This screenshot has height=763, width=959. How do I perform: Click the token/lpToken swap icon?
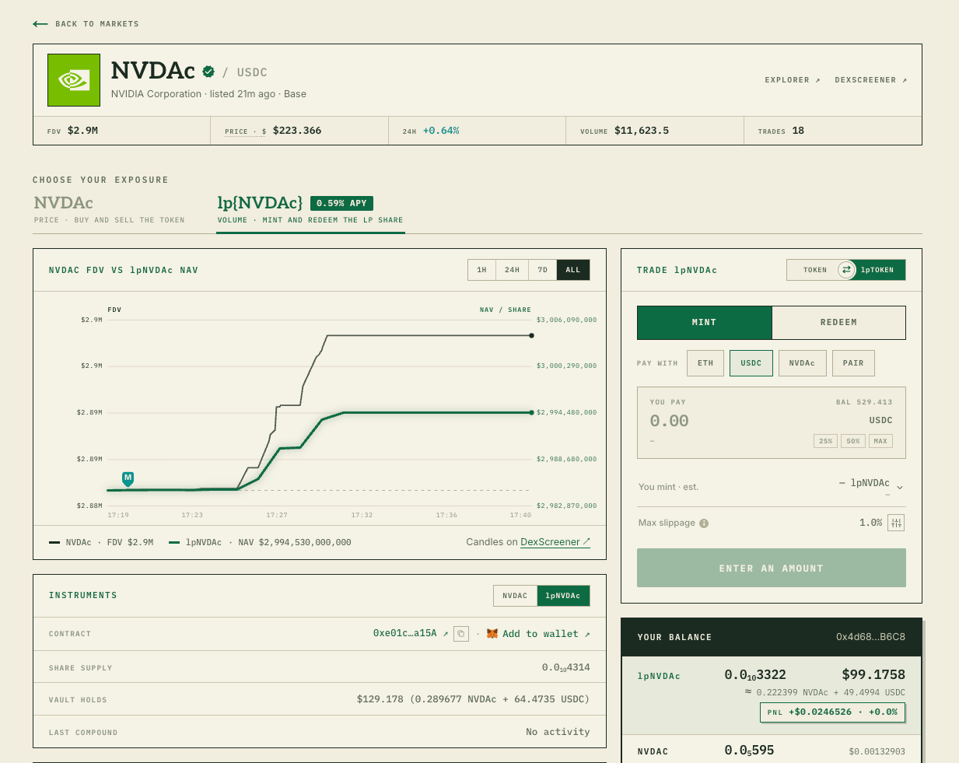pyautogui.click(x=846, y=270)
